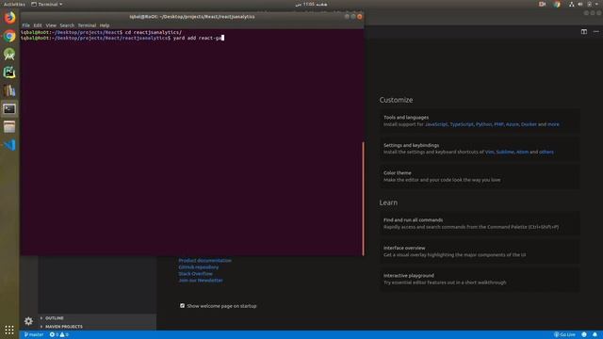Open the Stack Overflow link
This screenshot has width=603, height=339.
195,274
